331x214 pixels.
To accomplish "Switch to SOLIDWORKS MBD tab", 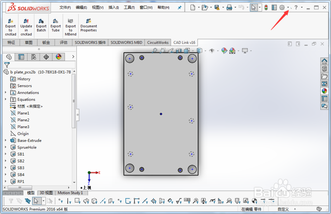I will tap(126, 43).
